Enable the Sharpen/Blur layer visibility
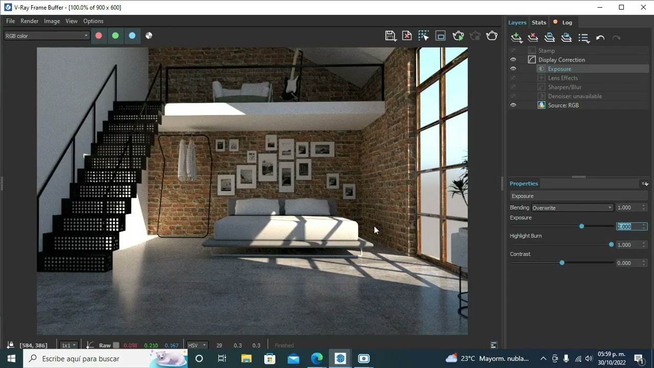Image resolution: width=654 pixels, height=368 pixels. pyautogui.click(x=513, y=87)
